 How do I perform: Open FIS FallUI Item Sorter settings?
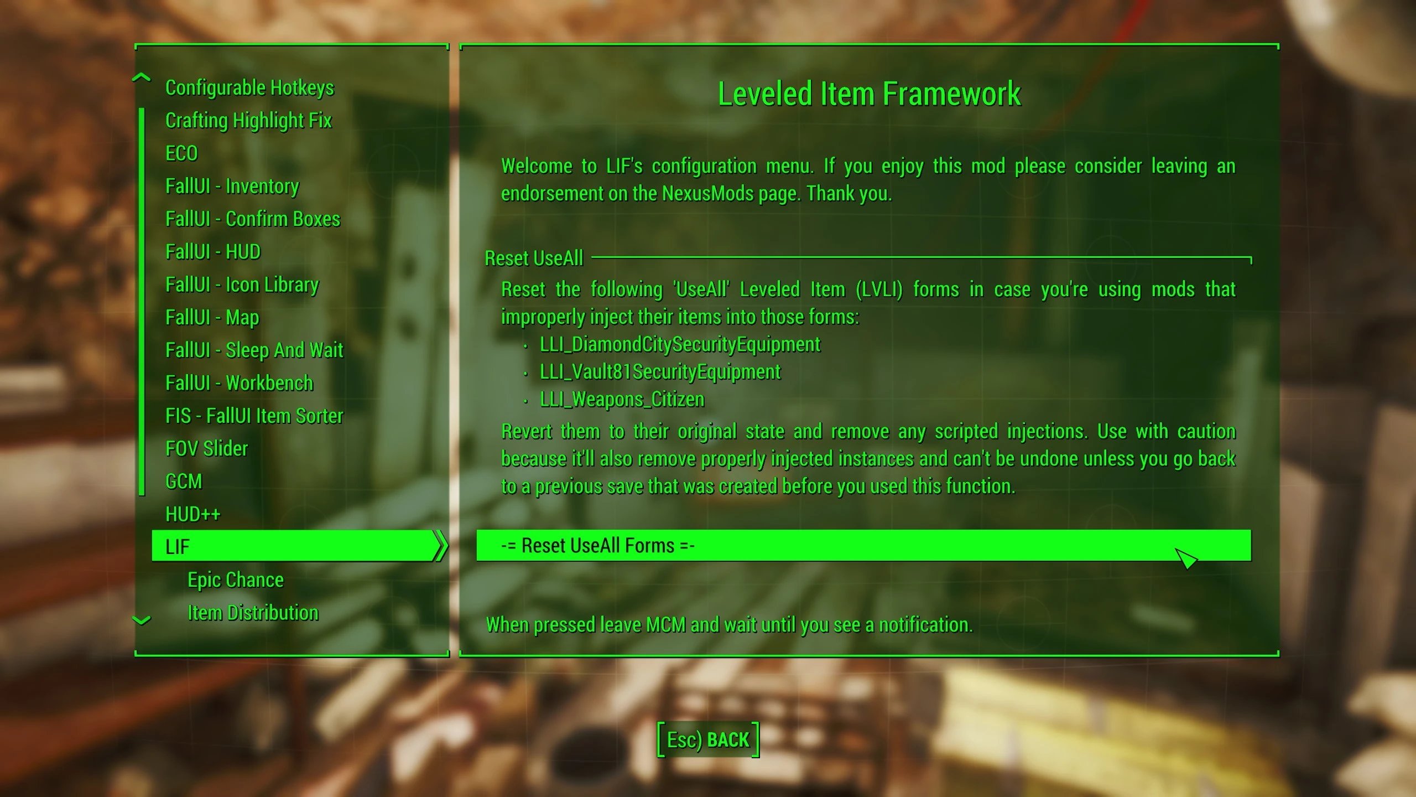[256, 416]
